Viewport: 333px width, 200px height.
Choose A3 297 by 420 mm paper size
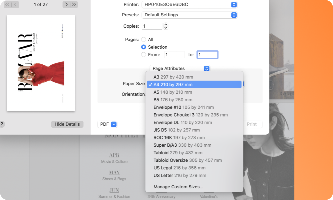(173, 77)
